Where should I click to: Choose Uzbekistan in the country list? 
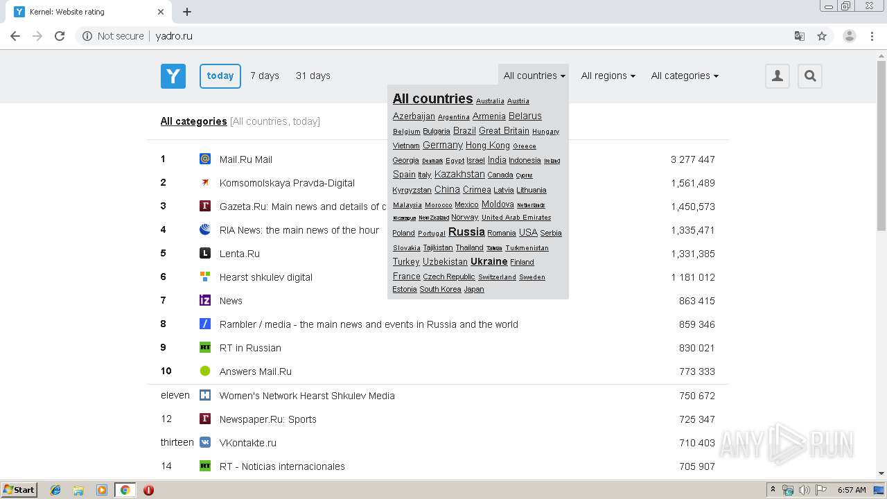point(445,261)
